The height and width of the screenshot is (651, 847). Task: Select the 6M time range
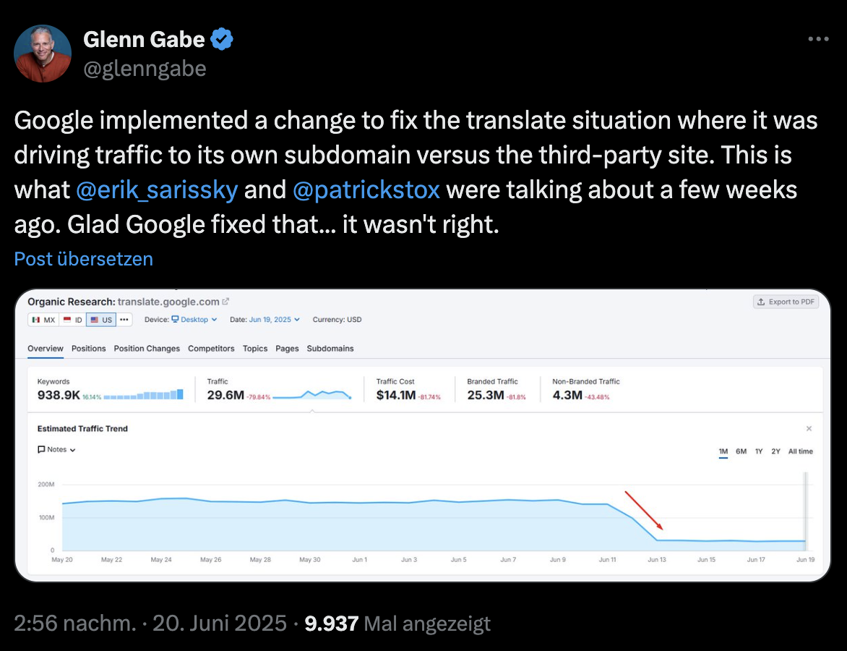(741, 451)
